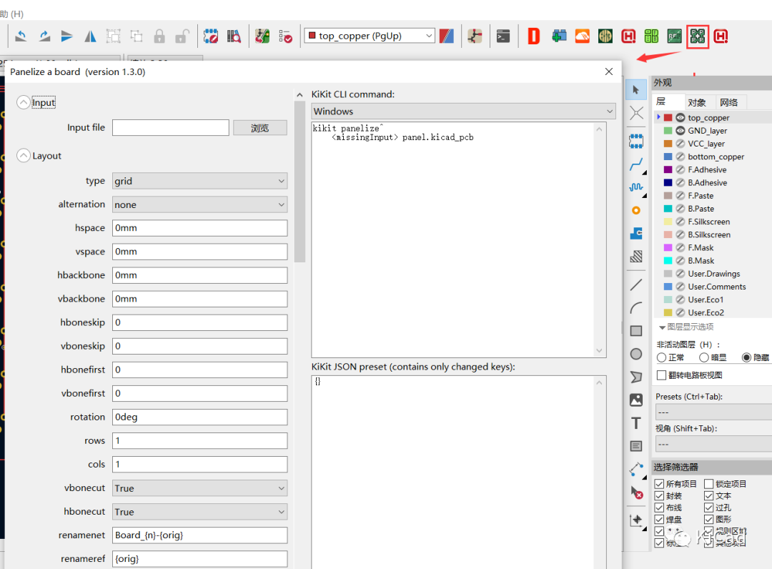Select the draw line tool
Screen dimensions: 772x569
coord(636,284)
